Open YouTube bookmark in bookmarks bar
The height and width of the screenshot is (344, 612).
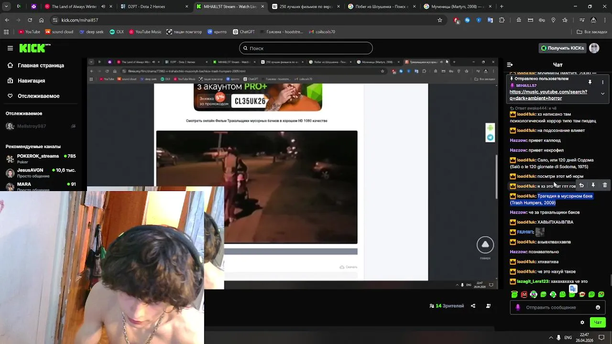tap(29, 32)
